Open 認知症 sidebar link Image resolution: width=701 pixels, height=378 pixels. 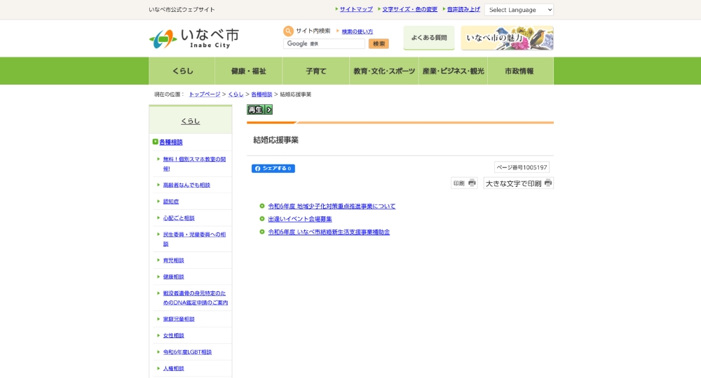coord(171,202)
